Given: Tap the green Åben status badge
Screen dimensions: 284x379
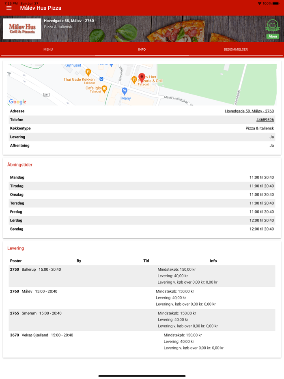Looking at the screenshot, I should pyautogui.click(x=273, y=36).
